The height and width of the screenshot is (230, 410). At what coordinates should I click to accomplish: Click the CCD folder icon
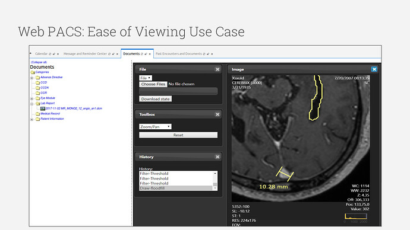[37, 82]
